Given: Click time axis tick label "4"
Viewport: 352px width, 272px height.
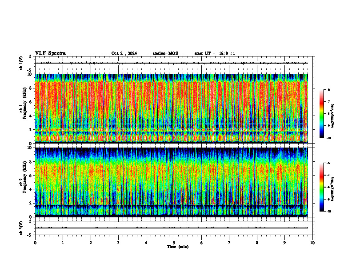Looking at the screenshot, I should tap(146, 243).
